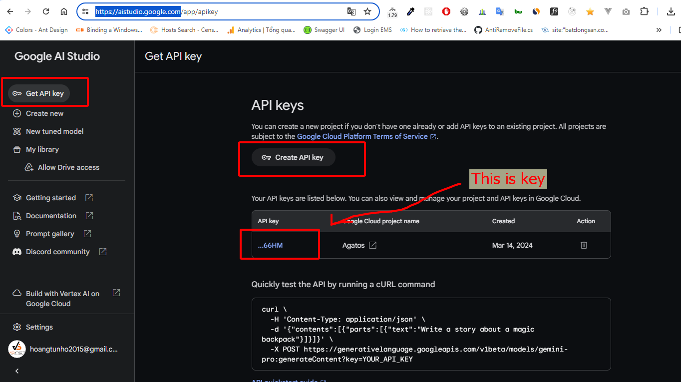The image size is (681, 382).
Task: Open How to retrieve the bookmark
Action: [433, 30]
